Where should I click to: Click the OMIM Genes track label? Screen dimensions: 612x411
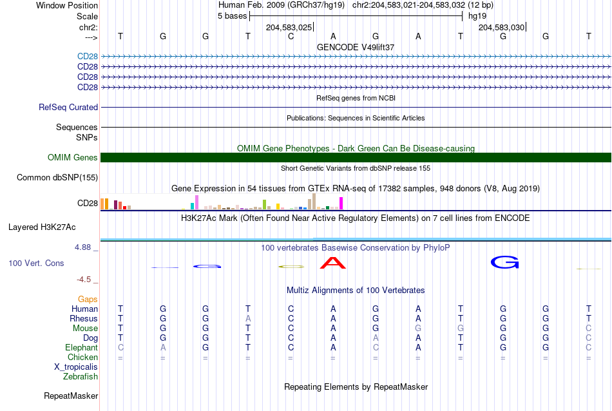72,157
